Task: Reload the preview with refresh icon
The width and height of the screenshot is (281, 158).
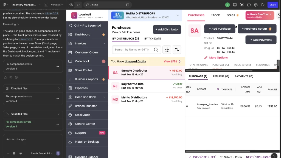Action: pyautogui.click(x=87, y=5)
